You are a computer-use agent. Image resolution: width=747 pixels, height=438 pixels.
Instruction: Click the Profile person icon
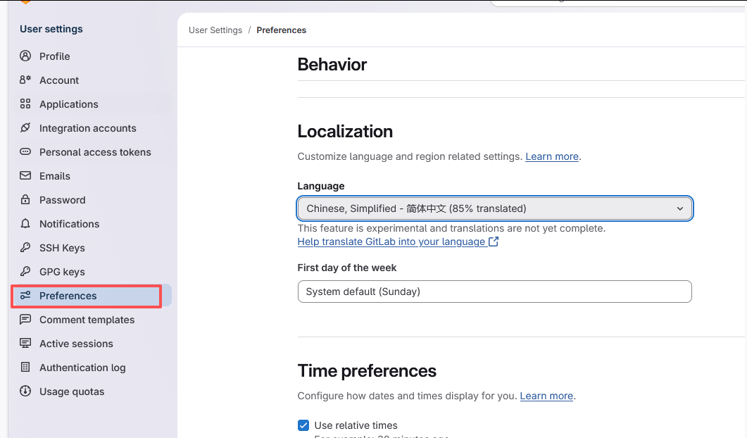[25, 56]
